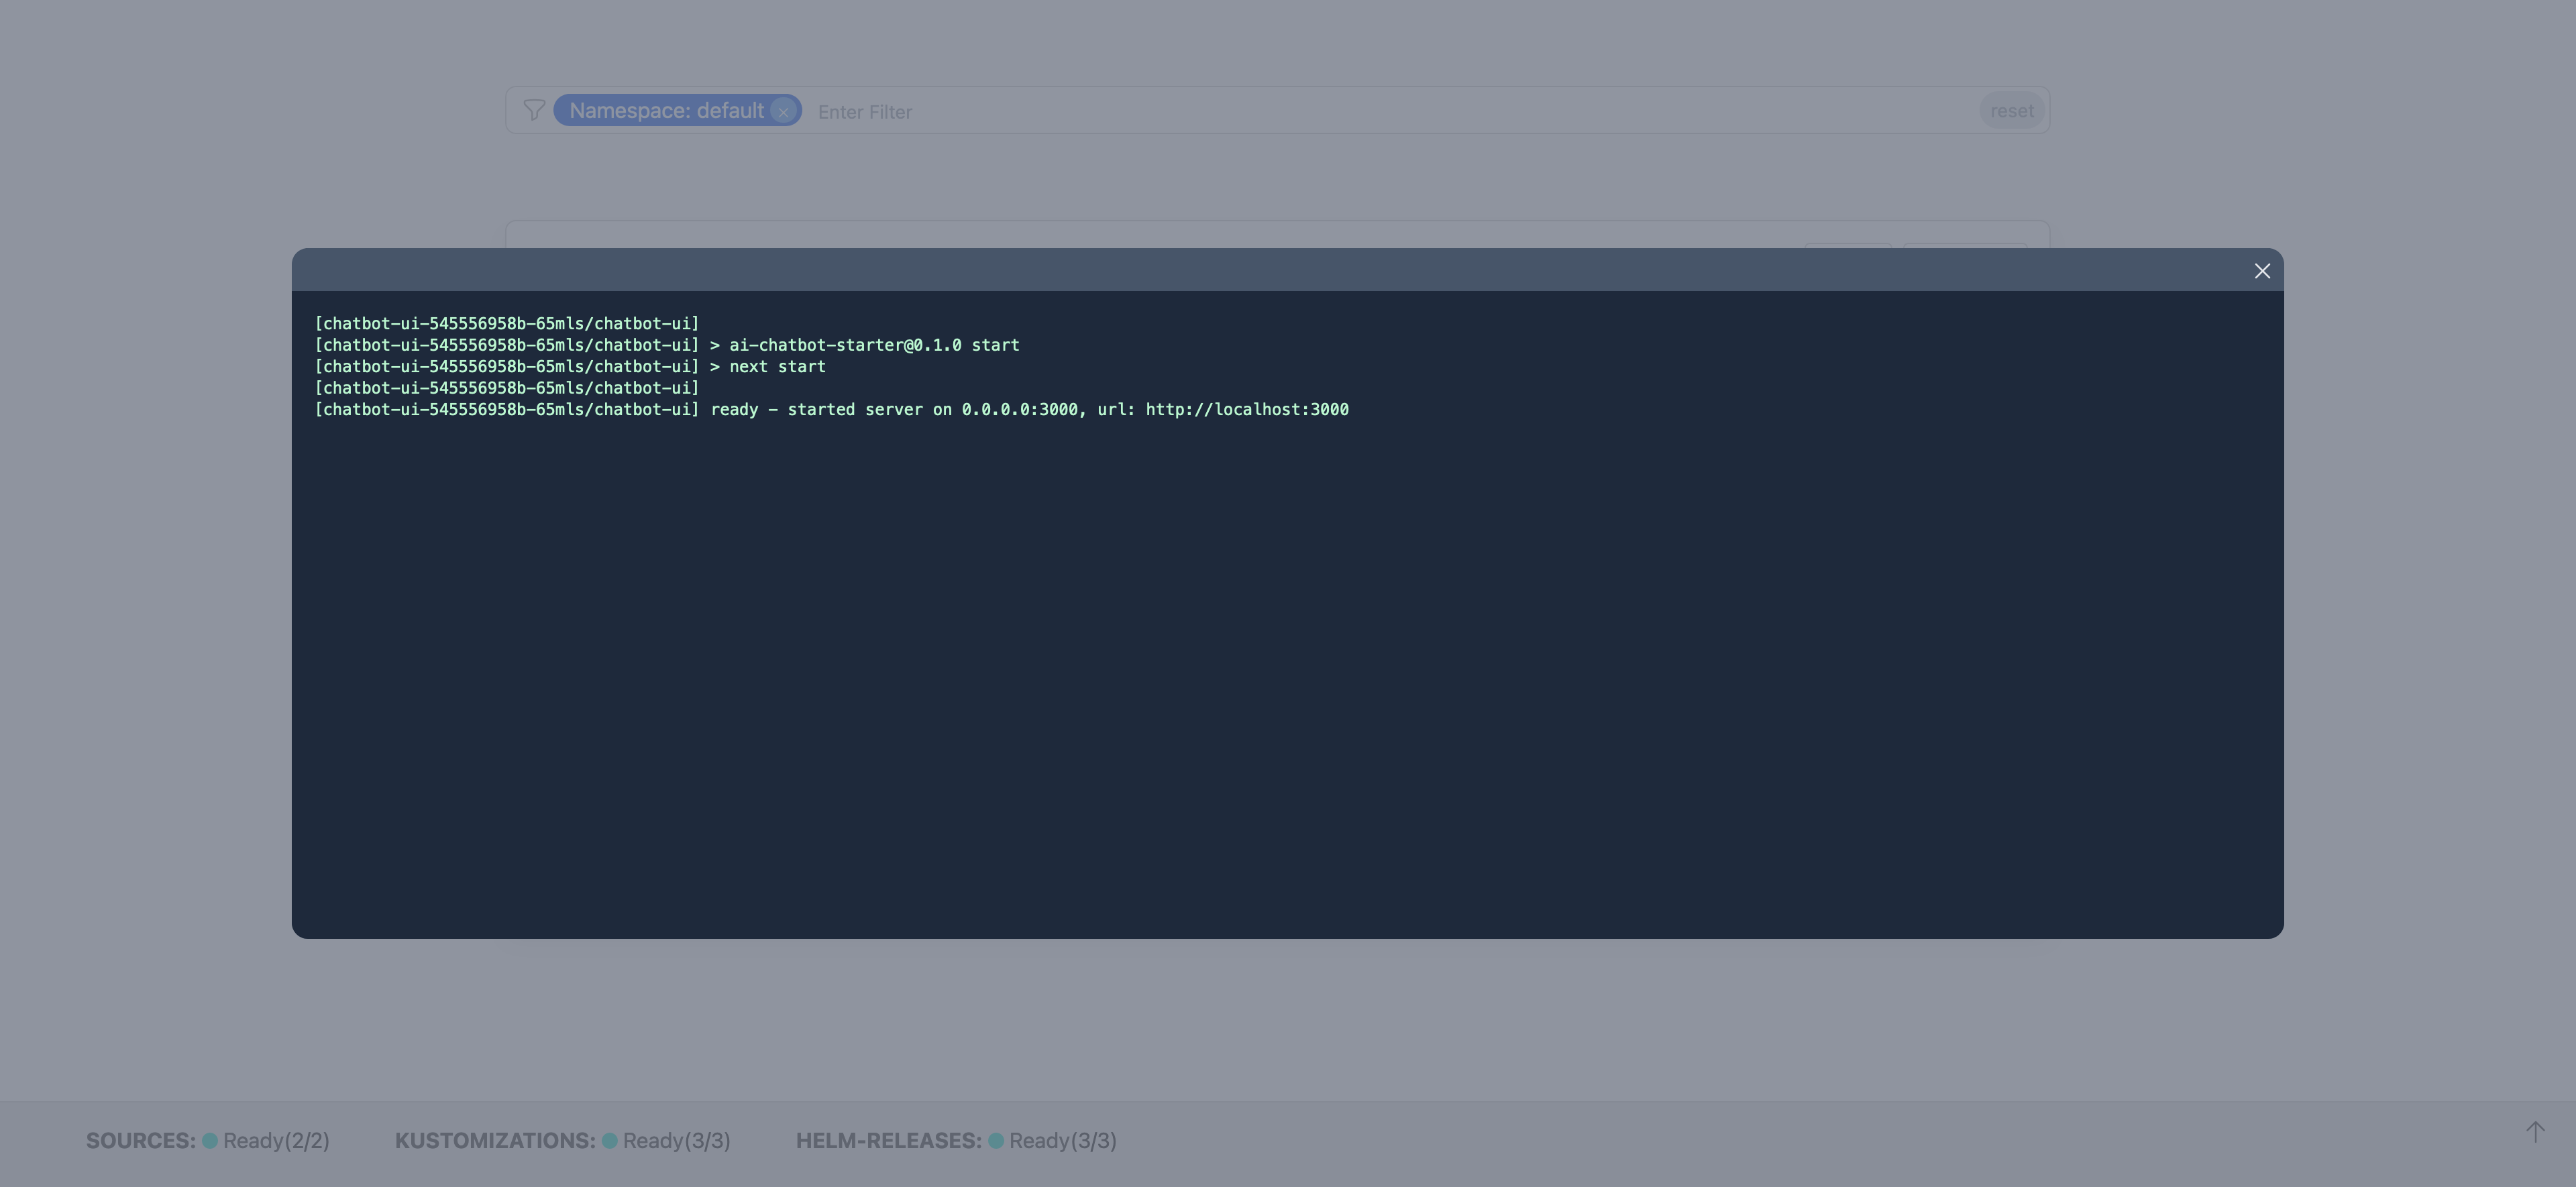
Task: Select the log line showing next start
Action: pyautogui.click(x=570, y=366)
